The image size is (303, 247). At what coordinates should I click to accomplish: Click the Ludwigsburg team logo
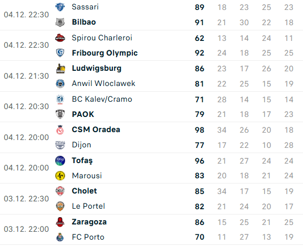[x=60, y=69]
